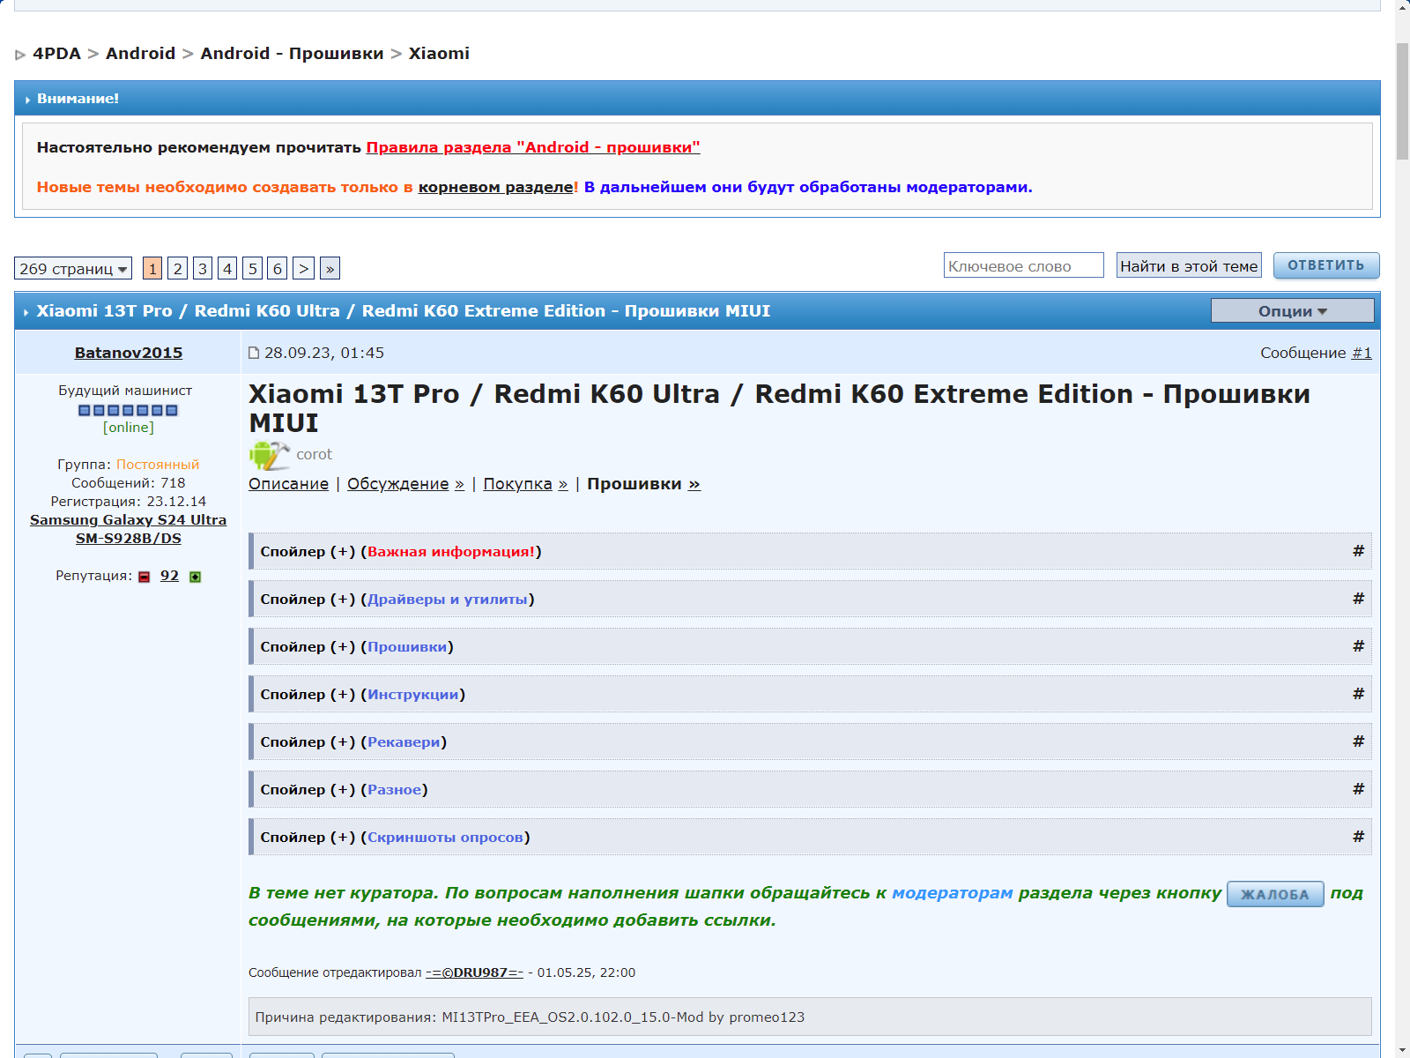The width and height of the screenshot is (1410, 1058).
Task: Expand the Инструкции spoiler
Action: tap(810, 694)
